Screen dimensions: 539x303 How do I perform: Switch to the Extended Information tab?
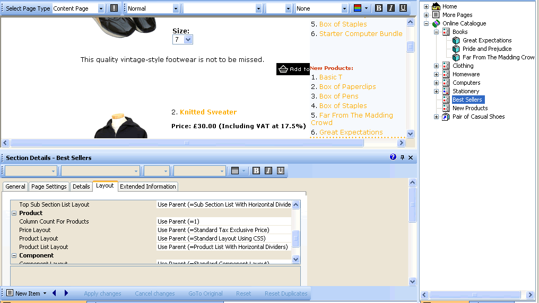tap(147, 186)
